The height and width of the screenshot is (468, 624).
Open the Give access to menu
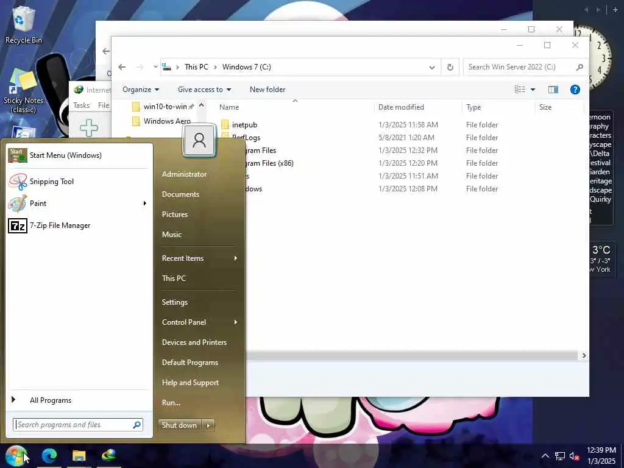(204, 90)
